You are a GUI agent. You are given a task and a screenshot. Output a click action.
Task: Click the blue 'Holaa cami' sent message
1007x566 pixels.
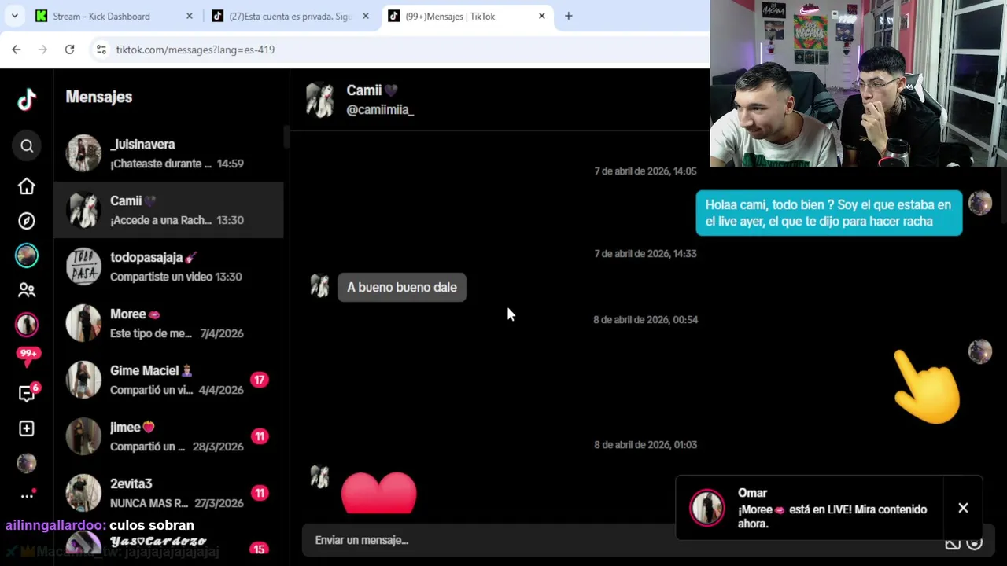coord(828,213)
